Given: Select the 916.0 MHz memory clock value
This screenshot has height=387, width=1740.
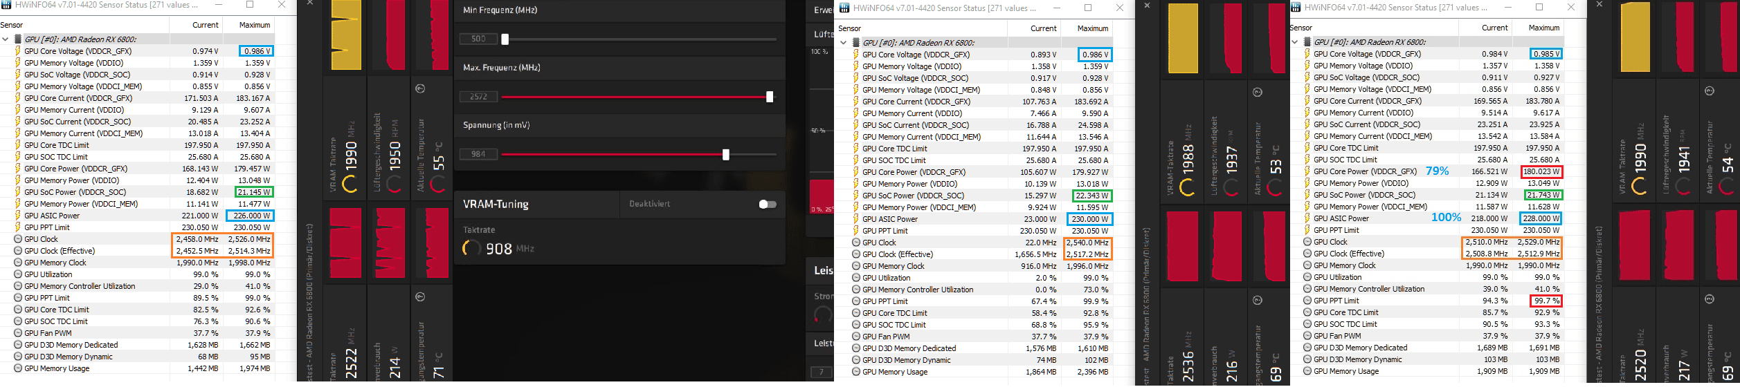Looking at the screenshot, I should tap(1040, 266).
